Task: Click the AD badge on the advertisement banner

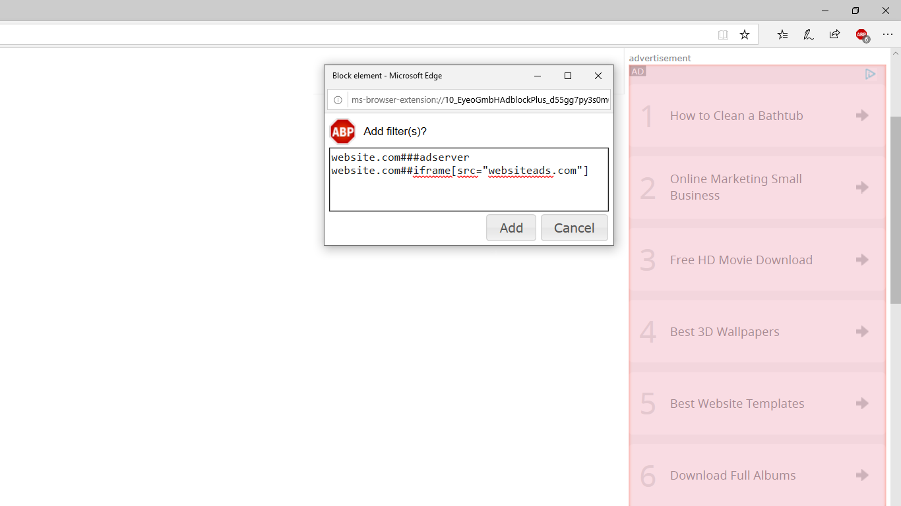Action: (637, 71)
